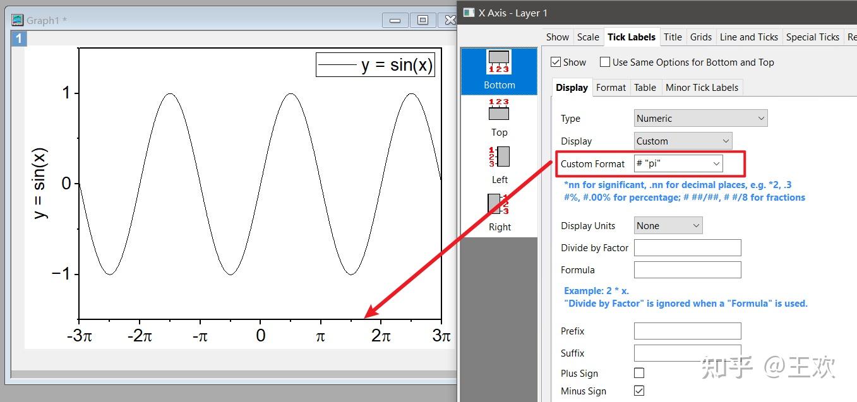The width and height of the screenshot is (857, 402).
Task: Click the Prefix input field
Action: (x=687, y=331)
